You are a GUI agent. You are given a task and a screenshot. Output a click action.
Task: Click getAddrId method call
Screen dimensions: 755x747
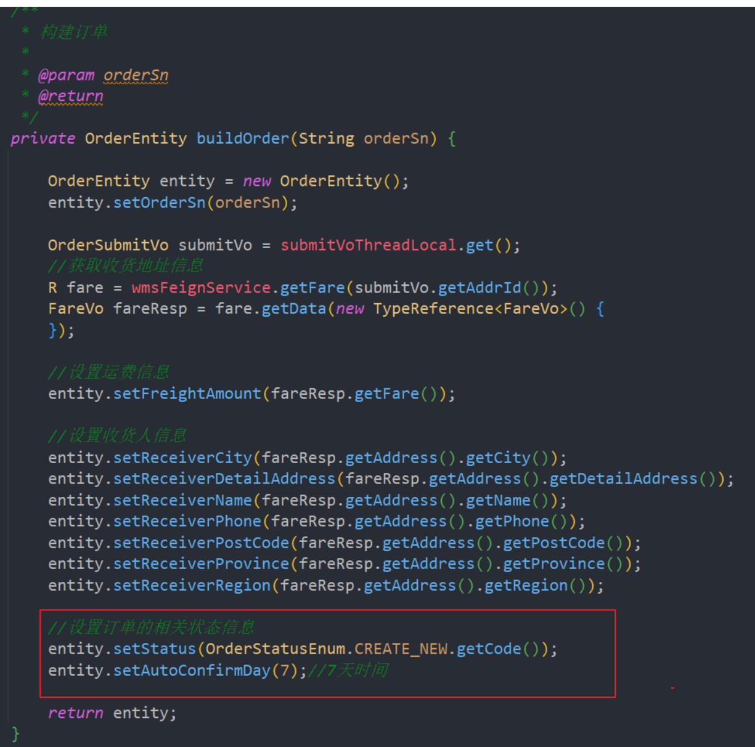point(480,288)
